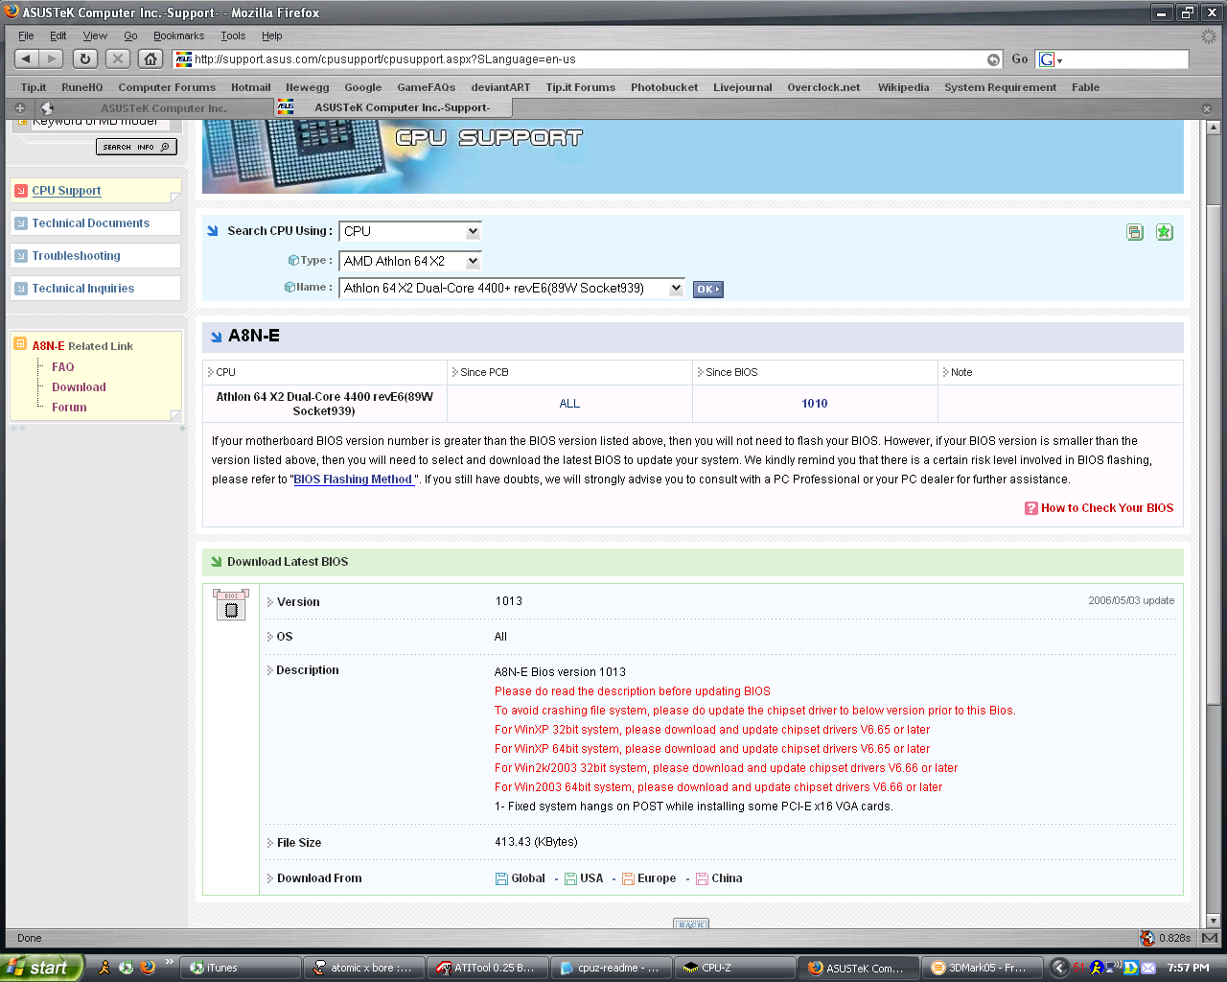Open the search engine selector arrow
This screenshot has width=1227, height=982.
click(1059, 60)
